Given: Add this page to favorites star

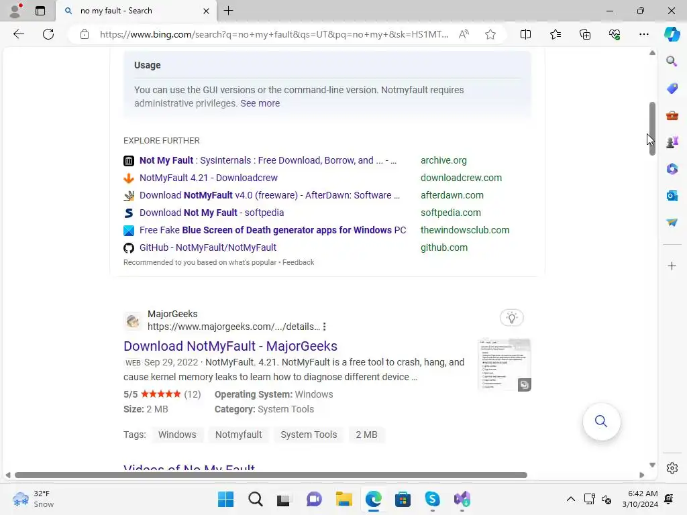Looking at the screenshot, I should click(x=490, y=34).
